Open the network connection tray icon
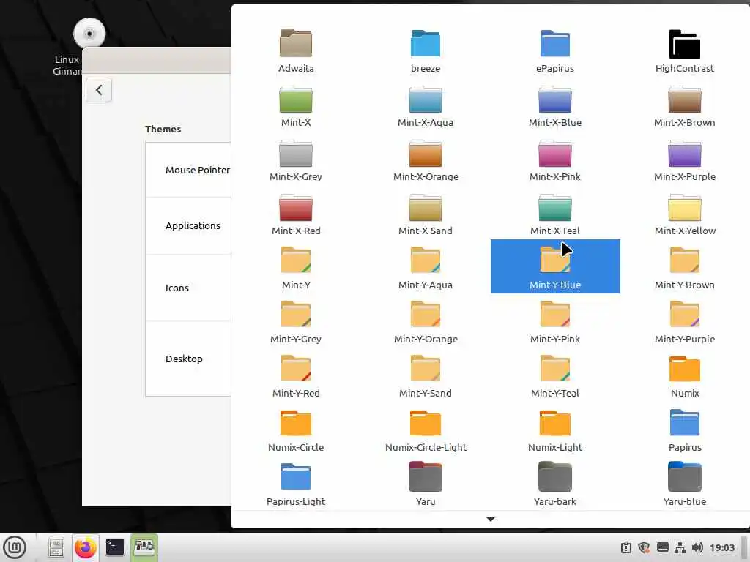This screenshot has width=750, height=562. coord(680,547)
